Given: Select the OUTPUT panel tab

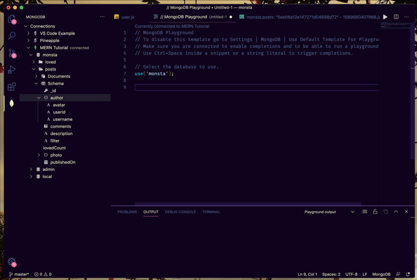Looking at the screenshot, I should pos(151,212).
